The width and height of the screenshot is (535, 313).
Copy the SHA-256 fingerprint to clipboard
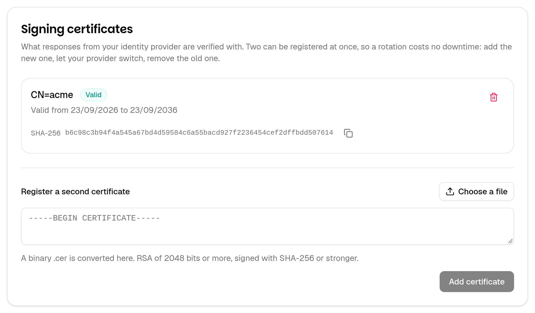tap(348, 133)
